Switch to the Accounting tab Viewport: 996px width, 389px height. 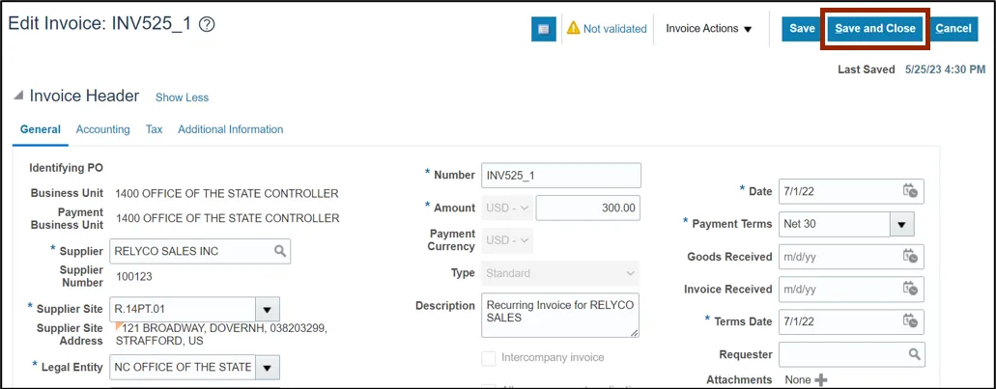[x=102, y=129]
